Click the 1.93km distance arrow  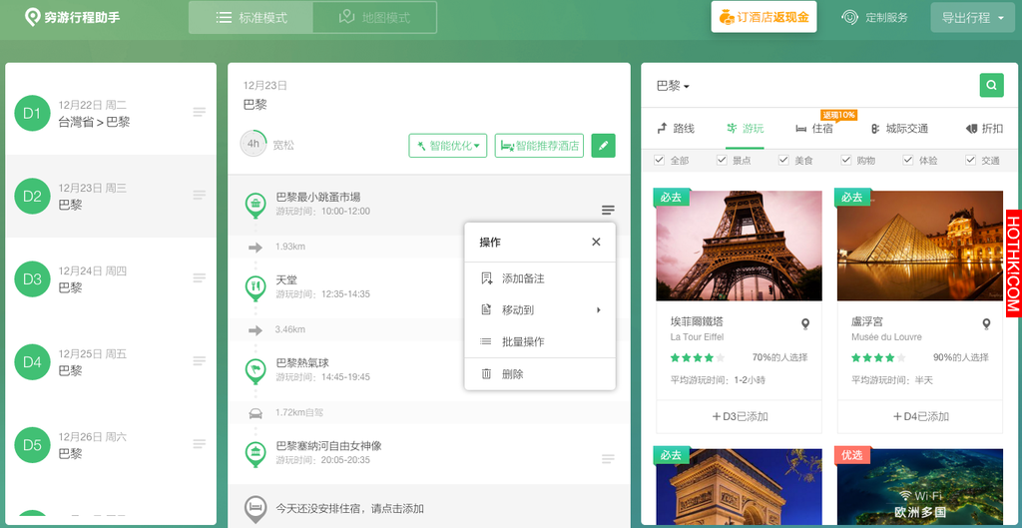255,248
